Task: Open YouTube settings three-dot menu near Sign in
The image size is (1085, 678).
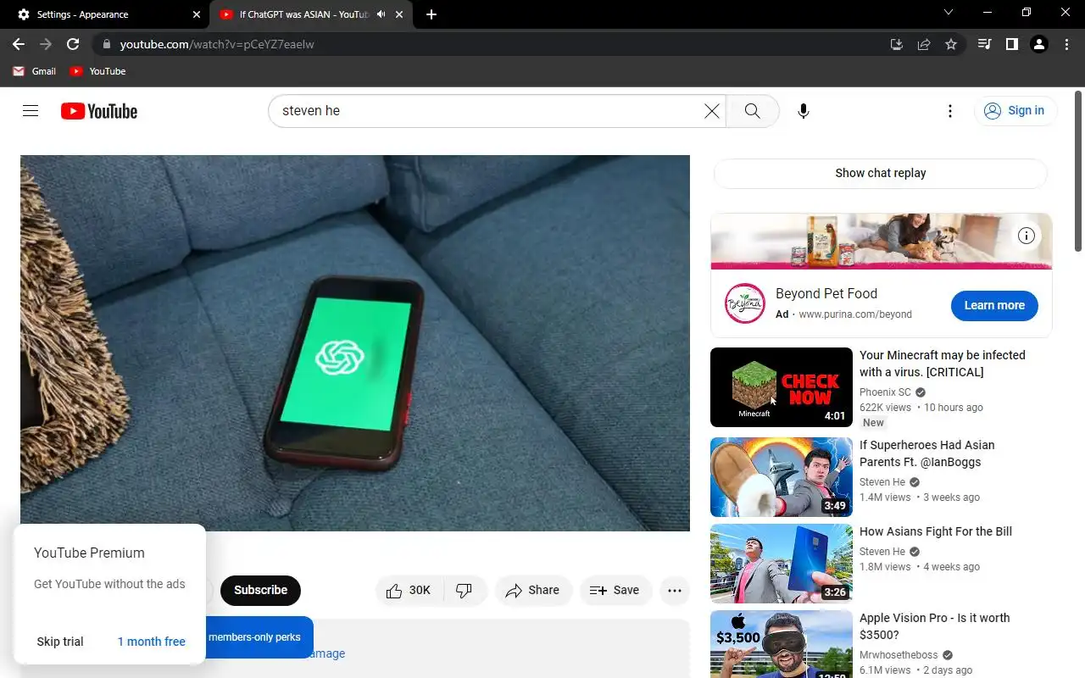Action: (950, 111)
